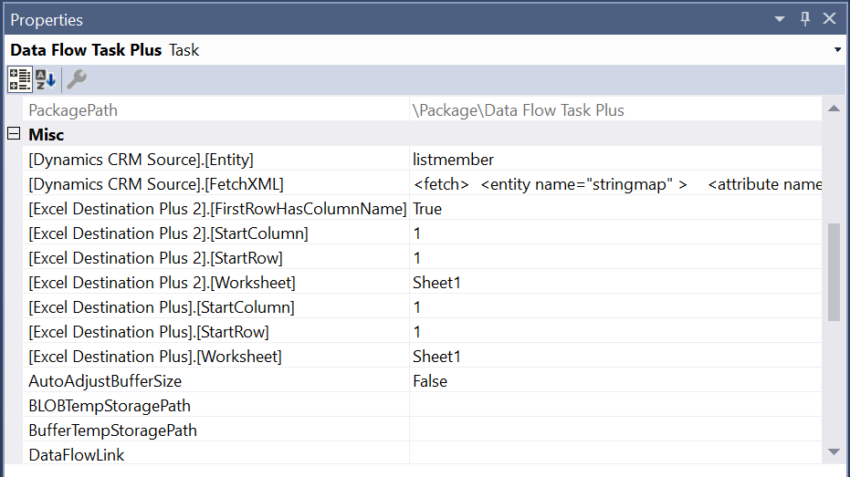Click the empty BLOBTempStoragePath value field
The width and height of the screenshot is (850, 477).
click(615, 406)
